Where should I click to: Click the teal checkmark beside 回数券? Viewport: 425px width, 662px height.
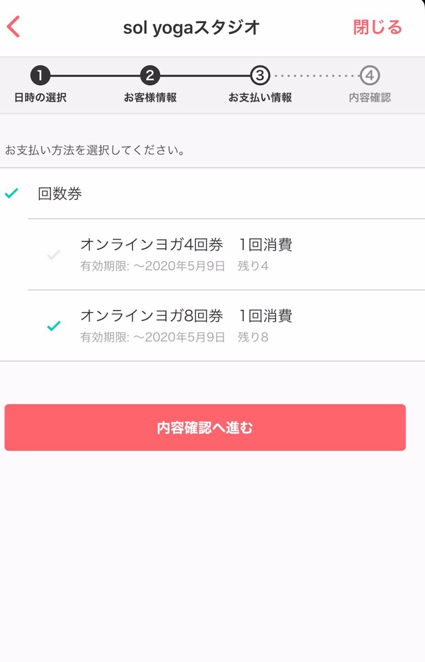[10, 194]
